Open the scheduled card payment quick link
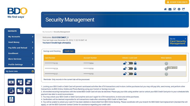 (x=20, y=91)
